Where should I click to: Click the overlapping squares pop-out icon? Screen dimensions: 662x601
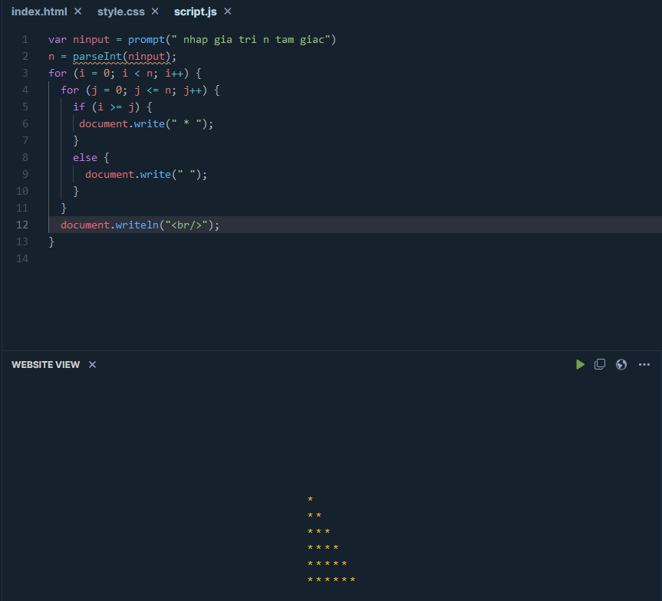[600, 364]
